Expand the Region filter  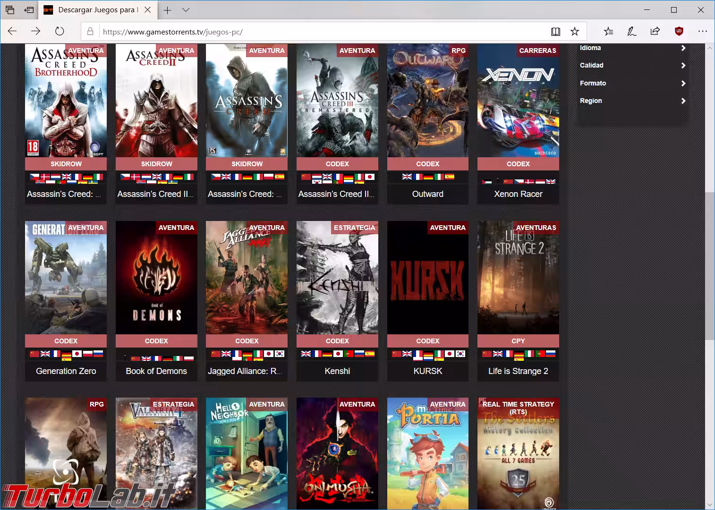[x=632, y=101]
